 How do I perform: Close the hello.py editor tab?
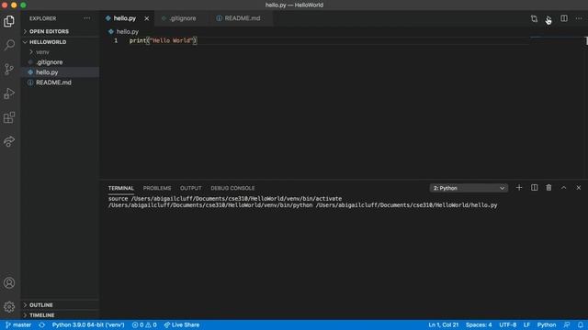click(x=147, y=18)
